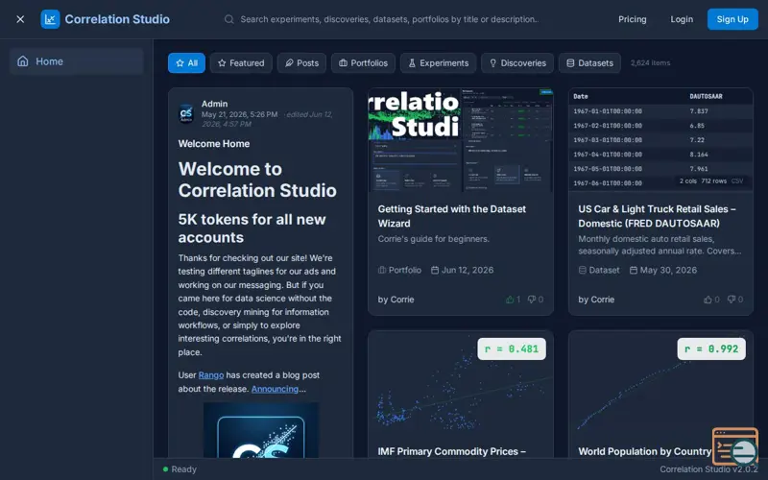Screen dimensions: 768x480
Task: Open the Pricing page
Action: [x=632, y=19]
